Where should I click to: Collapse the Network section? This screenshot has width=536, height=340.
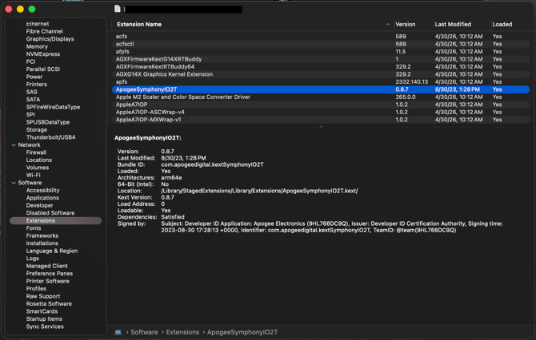click(14, 145)
